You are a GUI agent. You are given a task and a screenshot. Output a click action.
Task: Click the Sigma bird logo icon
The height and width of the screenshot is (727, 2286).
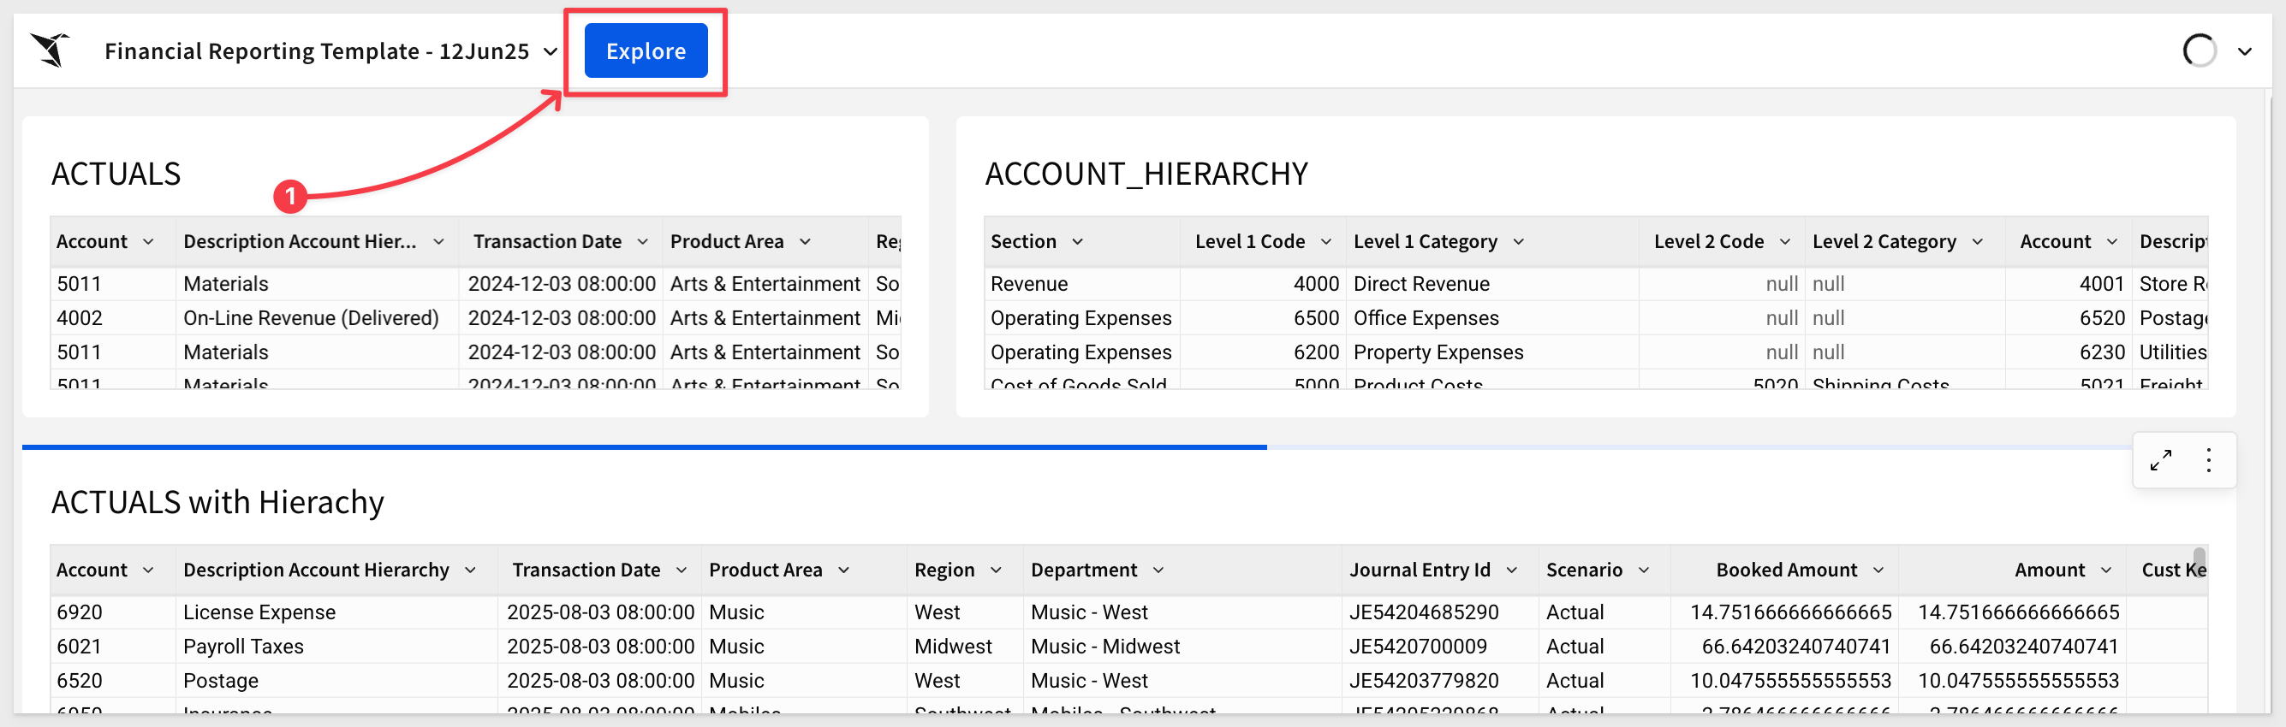click(51, 50)
